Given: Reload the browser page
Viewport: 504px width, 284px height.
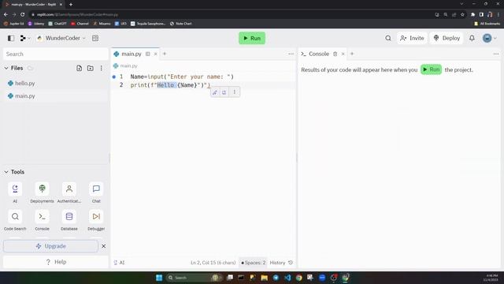Looking at the screenshot, I should click(23, 14).
